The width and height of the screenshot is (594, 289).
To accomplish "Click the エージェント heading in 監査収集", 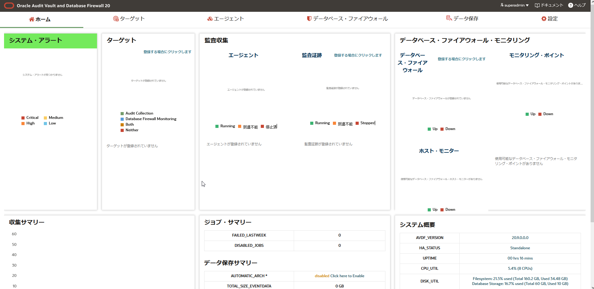I will tap(243, 55).
